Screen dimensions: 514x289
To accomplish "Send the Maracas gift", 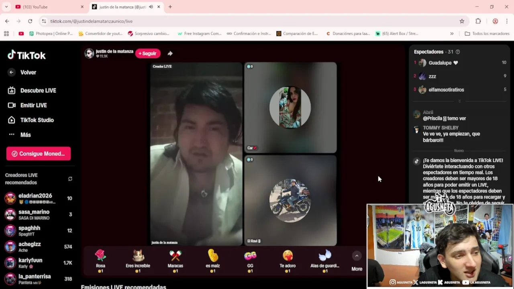I will pyautogui.click(x=175, y=261).
